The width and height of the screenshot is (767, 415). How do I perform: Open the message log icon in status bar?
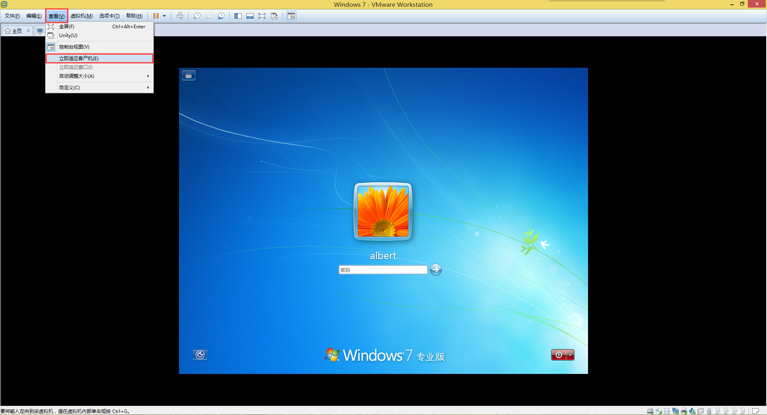pyautogui.click(x=755, y=411)
